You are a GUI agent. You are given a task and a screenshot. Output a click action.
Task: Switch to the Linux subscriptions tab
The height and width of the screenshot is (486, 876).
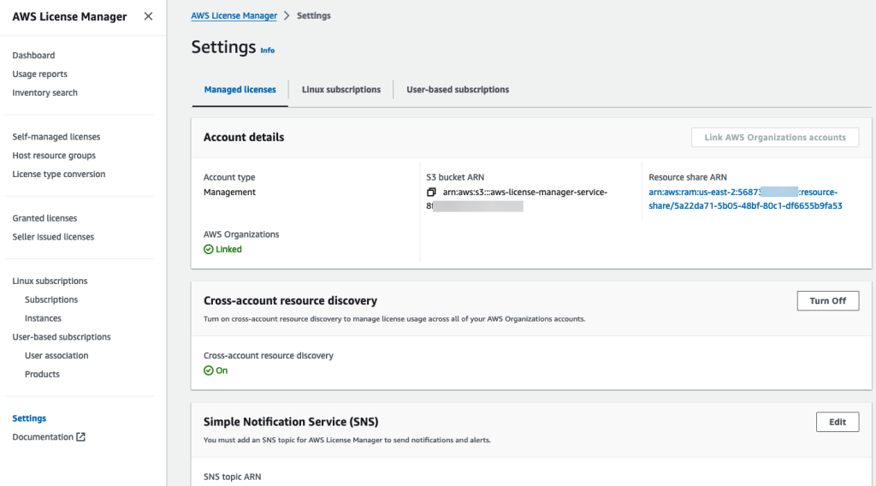point(340,89)
